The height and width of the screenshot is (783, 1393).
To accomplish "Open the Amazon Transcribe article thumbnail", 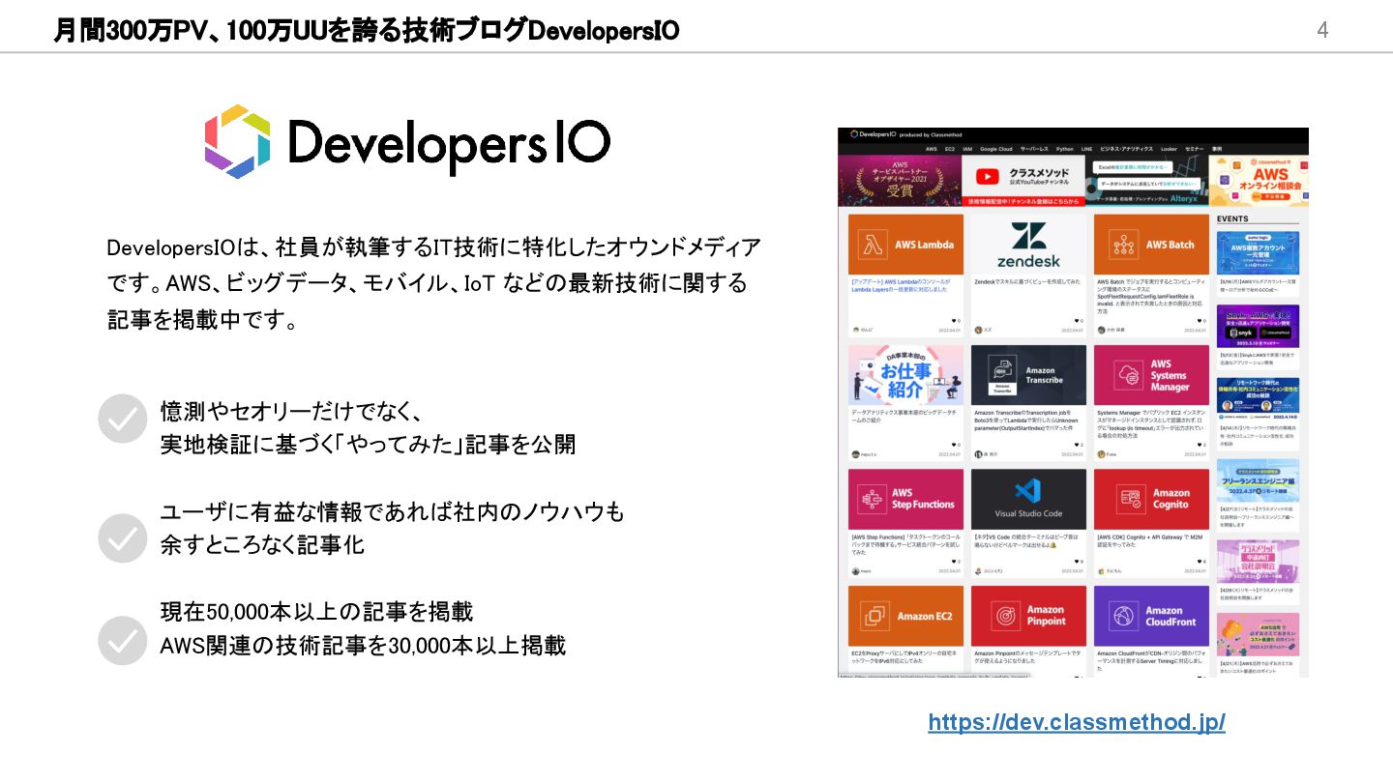I will [1028, 375].
